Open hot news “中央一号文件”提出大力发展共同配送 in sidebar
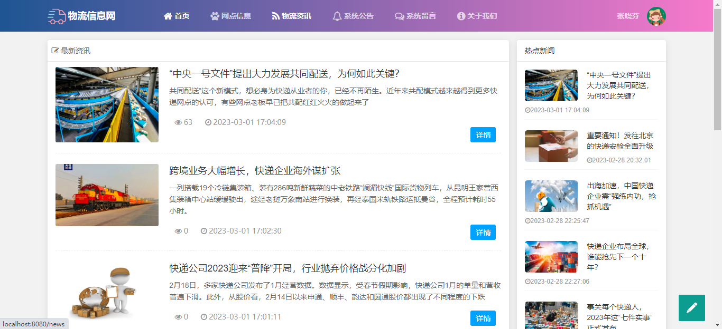Screen dimensions: 722x329 pos(619,85)
